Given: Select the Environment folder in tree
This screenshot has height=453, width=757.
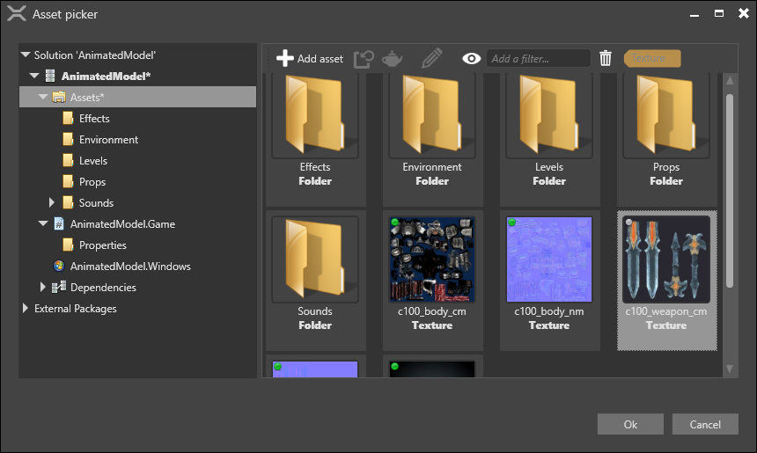Looking at the screenshot, I should pos(107,140).
